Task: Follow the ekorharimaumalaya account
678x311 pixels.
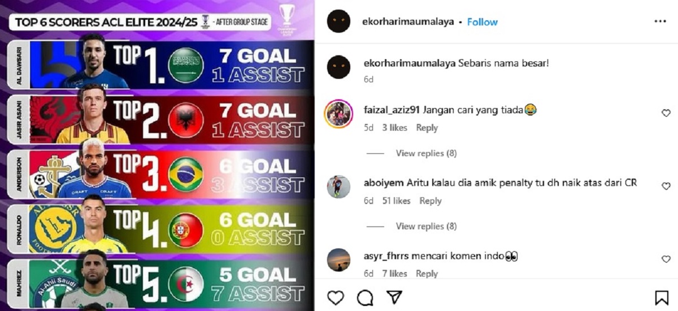Action: (x=483, y=22)
